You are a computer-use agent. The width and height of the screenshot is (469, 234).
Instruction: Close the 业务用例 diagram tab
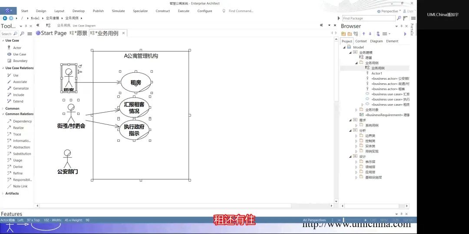point(123,33)
